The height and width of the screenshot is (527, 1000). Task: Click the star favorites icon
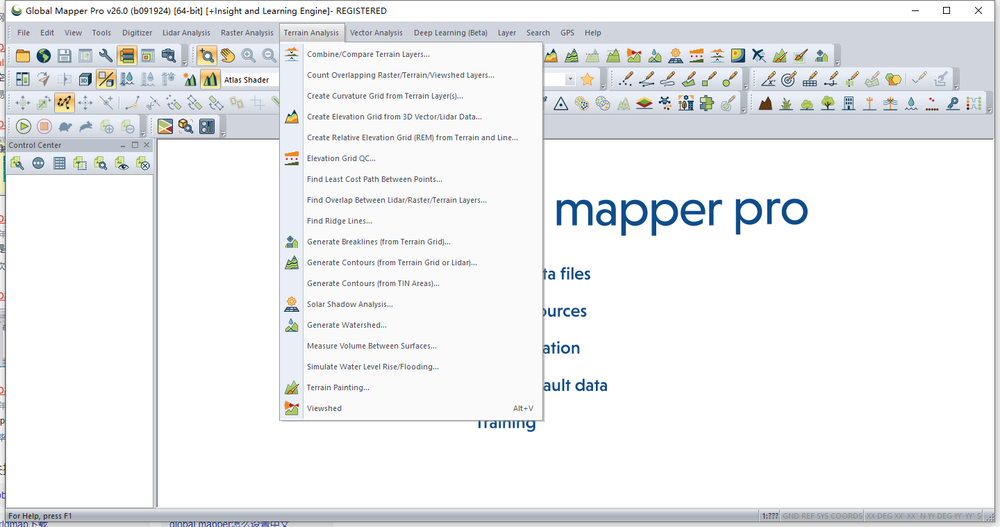(x=587, y=79)
